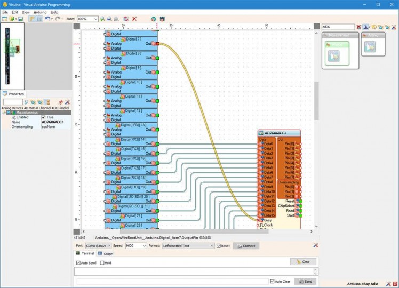The height and width of the screenshot is (288, 399).
Task: Click the clear search icon beside ad76 field
Action: coord(359,27)
